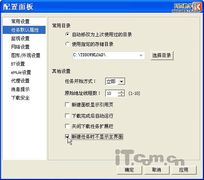Screen dimensions: 204x180
Task: Check 下载完成后自动运行 option
Action: (67, 116)
